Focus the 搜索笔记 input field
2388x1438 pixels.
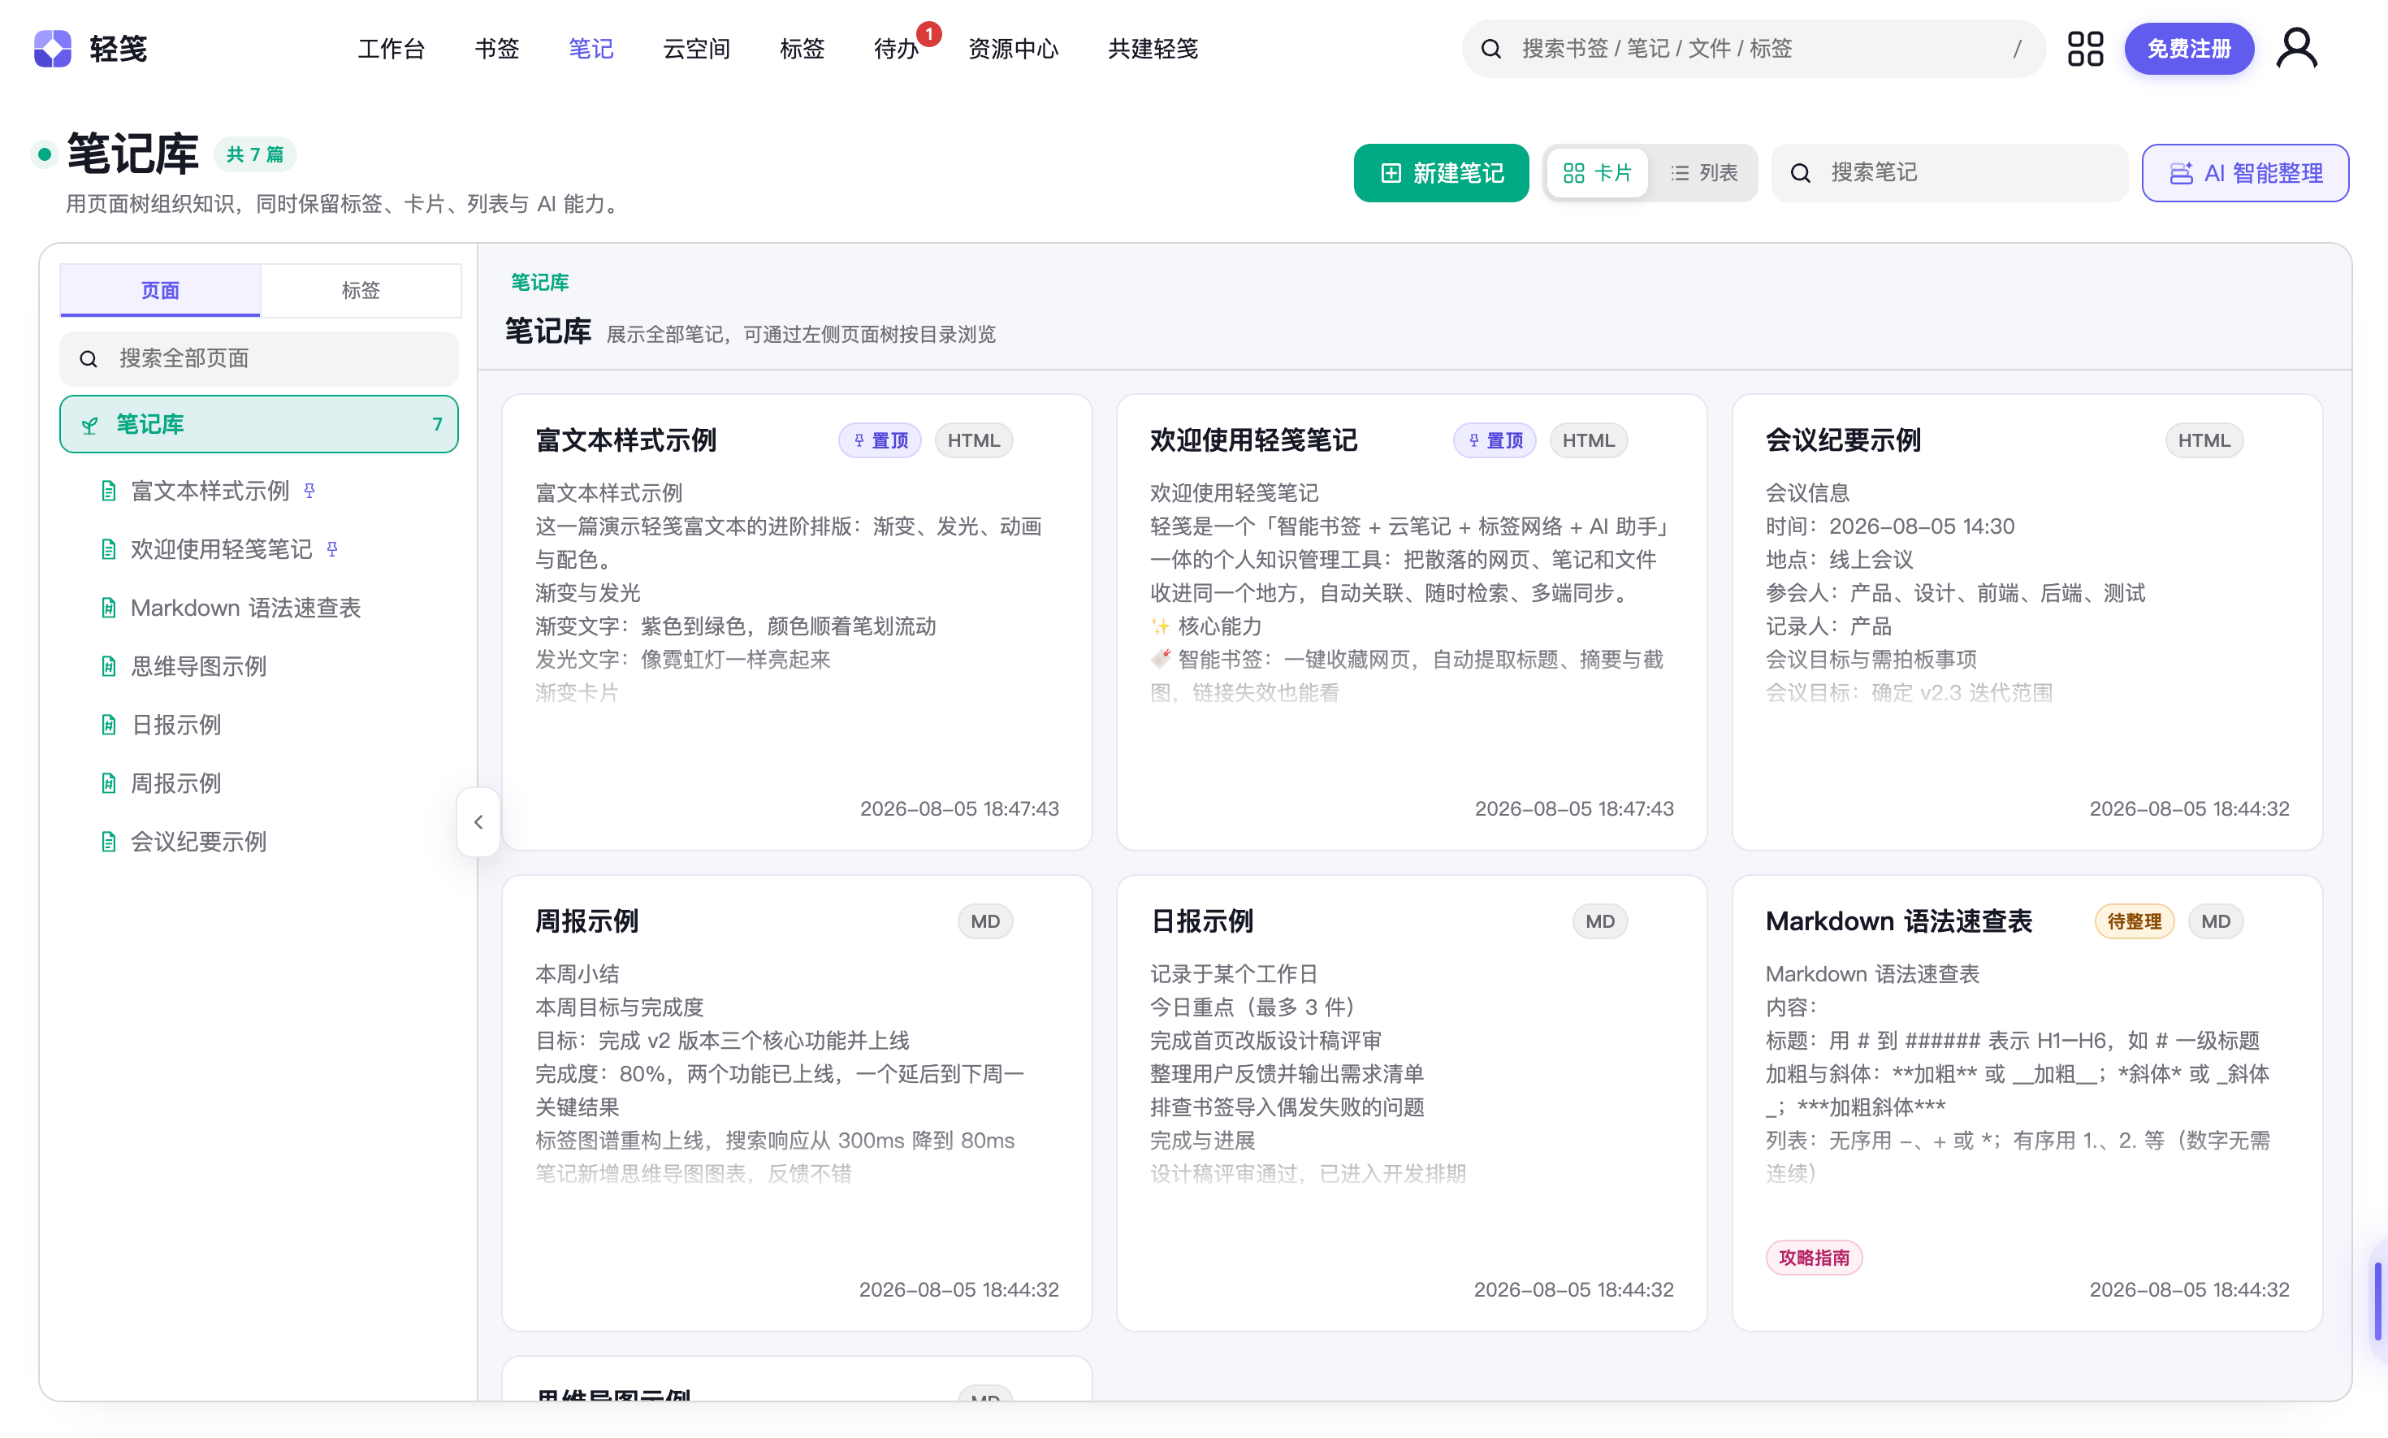tap(1949, 172)
